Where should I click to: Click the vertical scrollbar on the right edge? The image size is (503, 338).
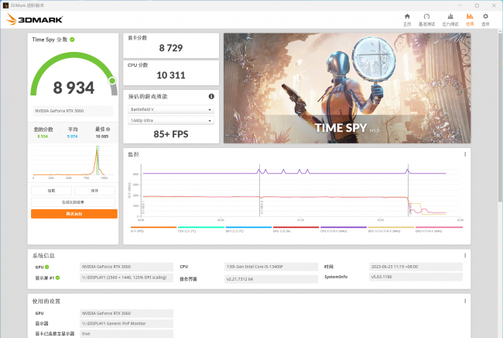point(500,117)
